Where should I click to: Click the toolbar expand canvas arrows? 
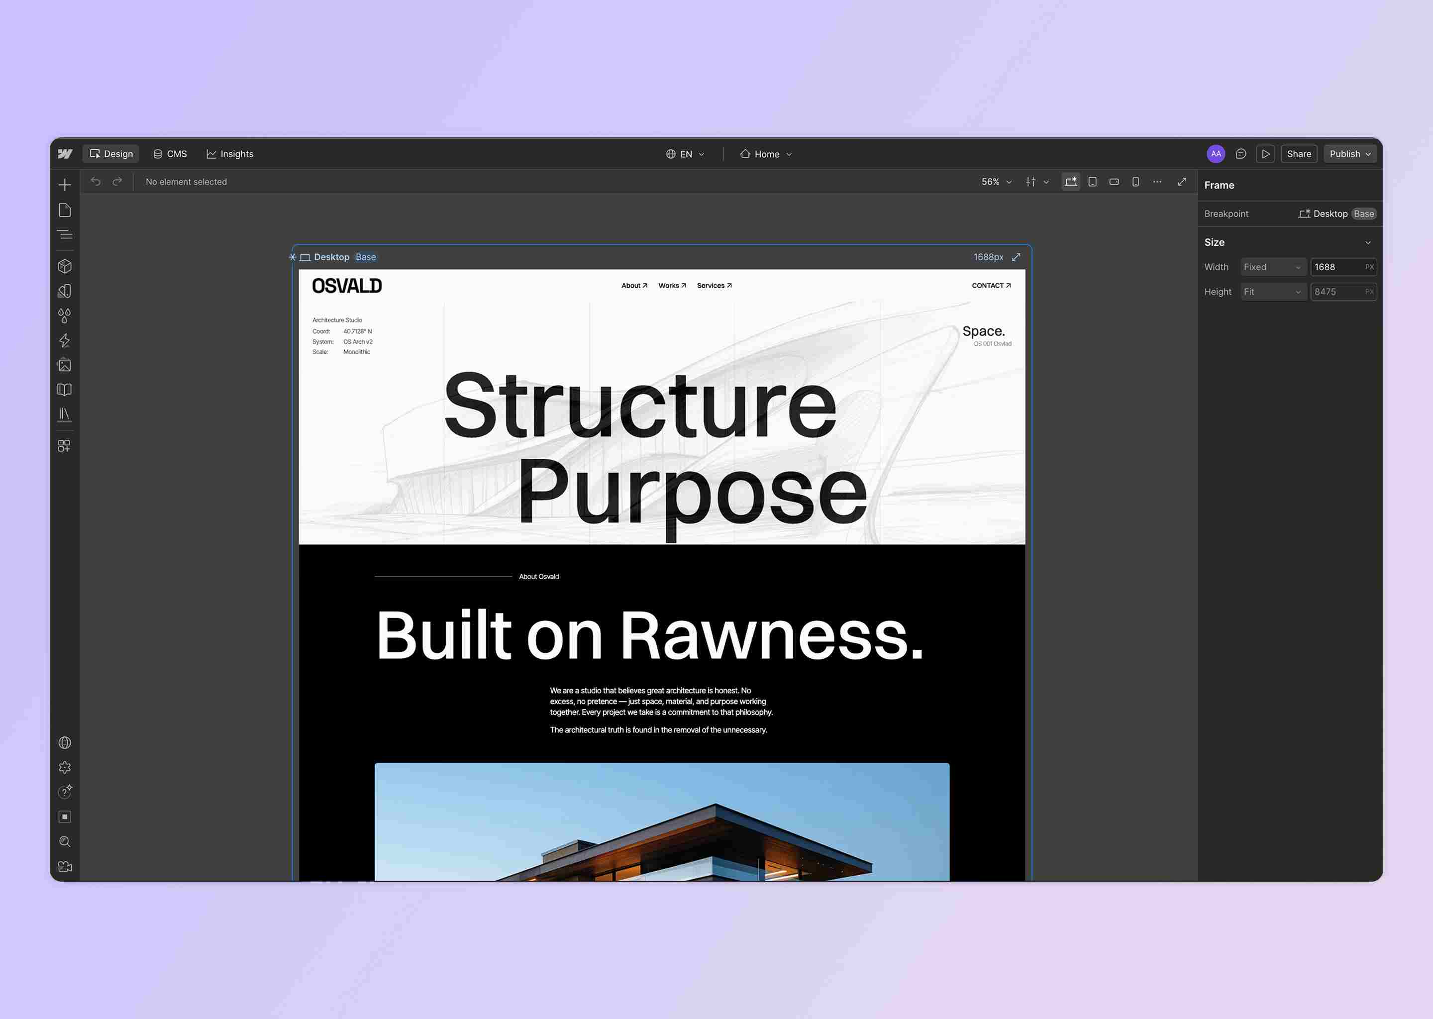click(1182, 181)
